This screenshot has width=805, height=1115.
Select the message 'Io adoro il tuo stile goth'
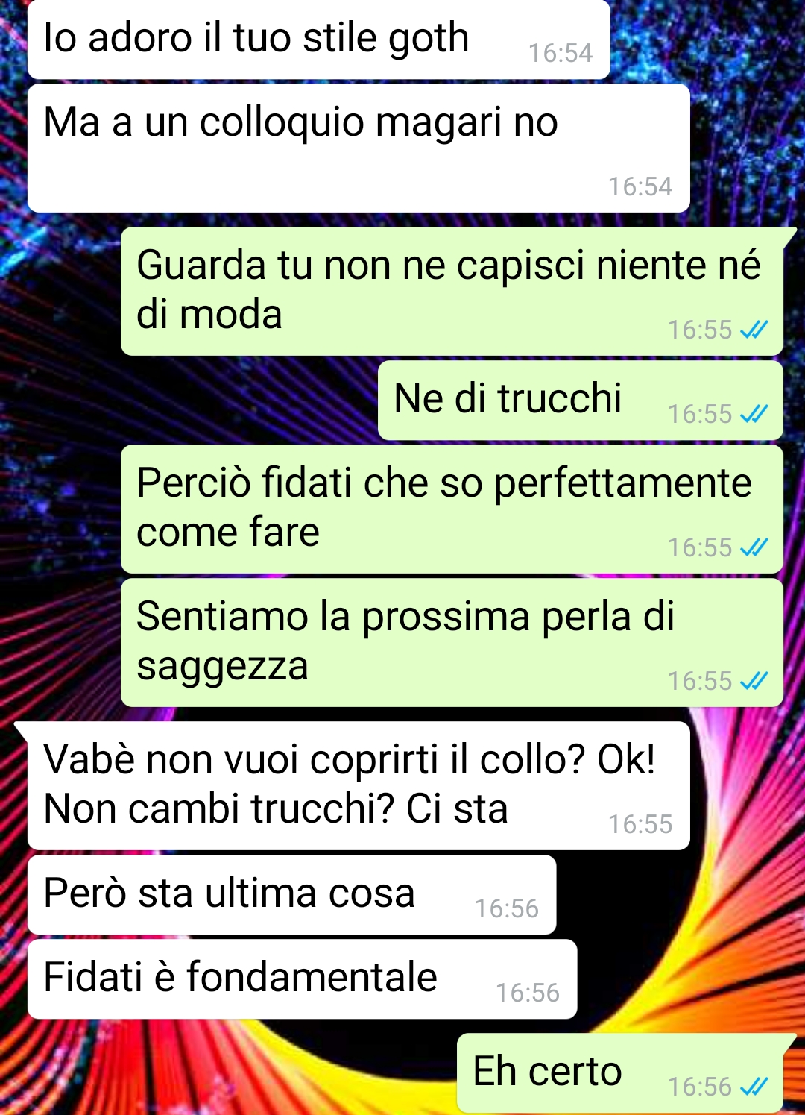[x=319, y=39]
